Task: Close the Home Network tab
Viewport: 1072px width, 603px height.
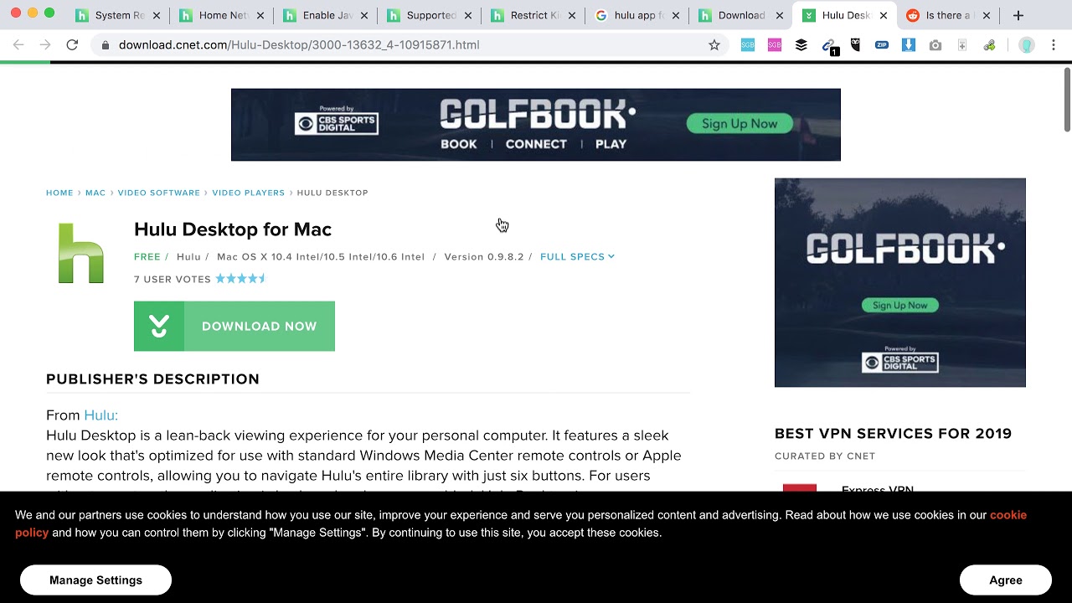Action: (260, 15)
